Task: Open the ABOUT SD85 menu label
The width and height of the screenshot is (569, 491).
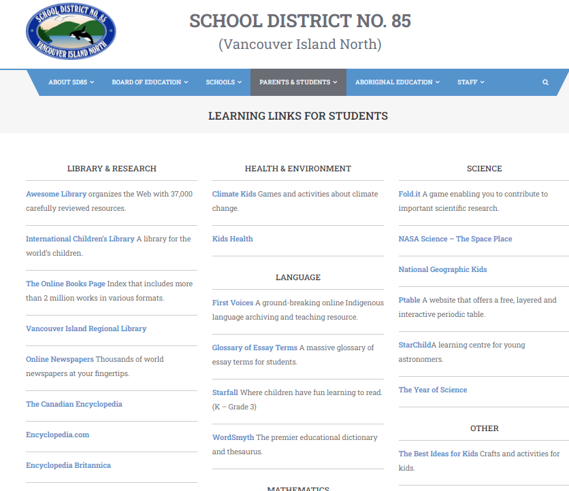Action: 68,82
